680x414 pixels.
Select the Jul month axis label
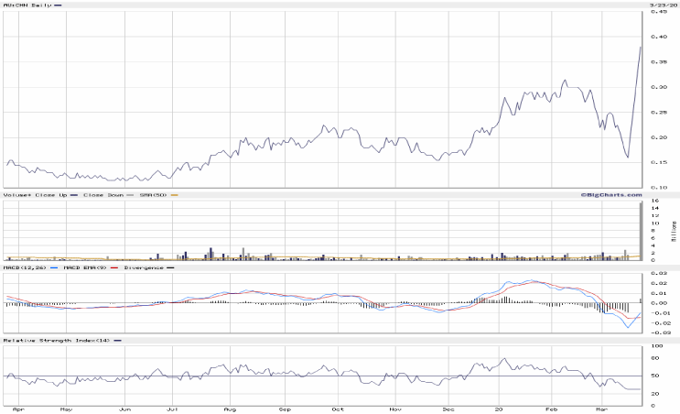tap(174, 408)
